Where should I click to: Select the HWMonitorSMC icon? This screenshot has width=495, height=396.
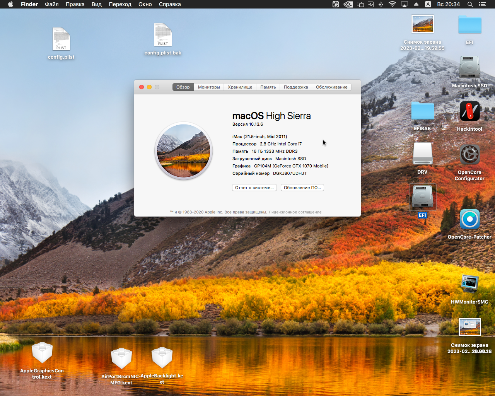[469, 284]
